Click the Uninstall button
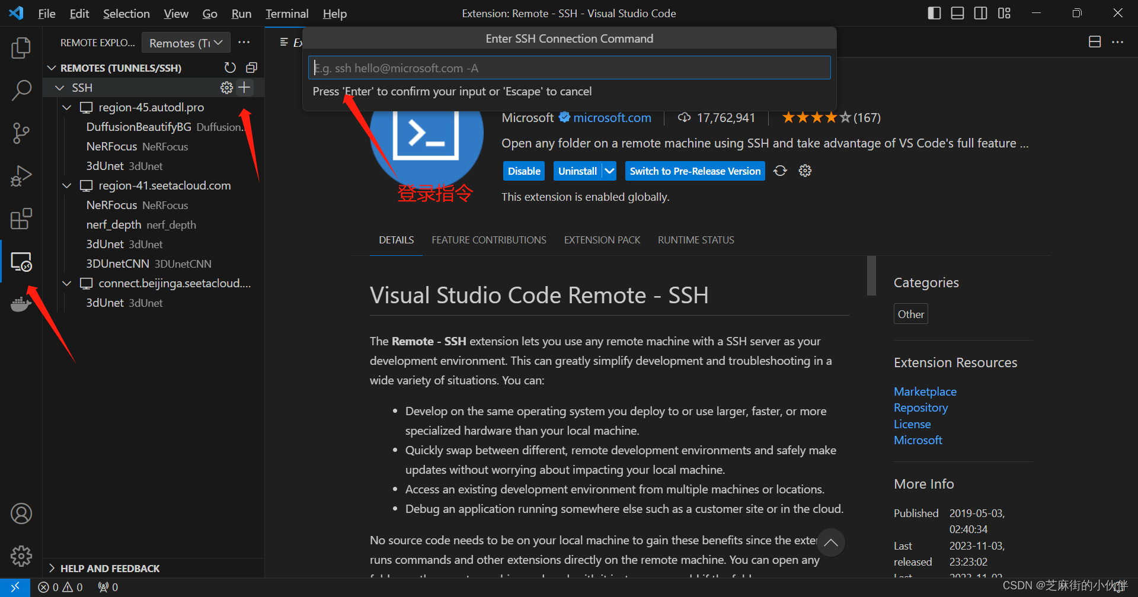This screenshot has width=1138, height=597. (577, 171)
